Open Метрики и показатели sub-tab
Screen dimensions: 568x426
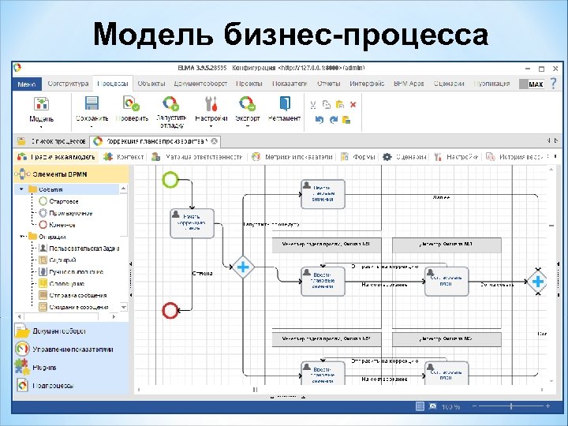(x=292, y=157)
